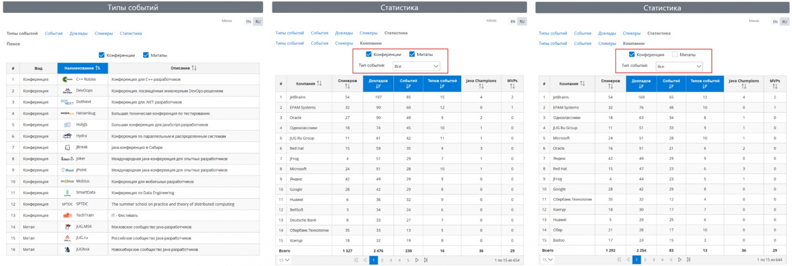
Task: Click the JBreak logo icon
Action: [x=67, y=147]
